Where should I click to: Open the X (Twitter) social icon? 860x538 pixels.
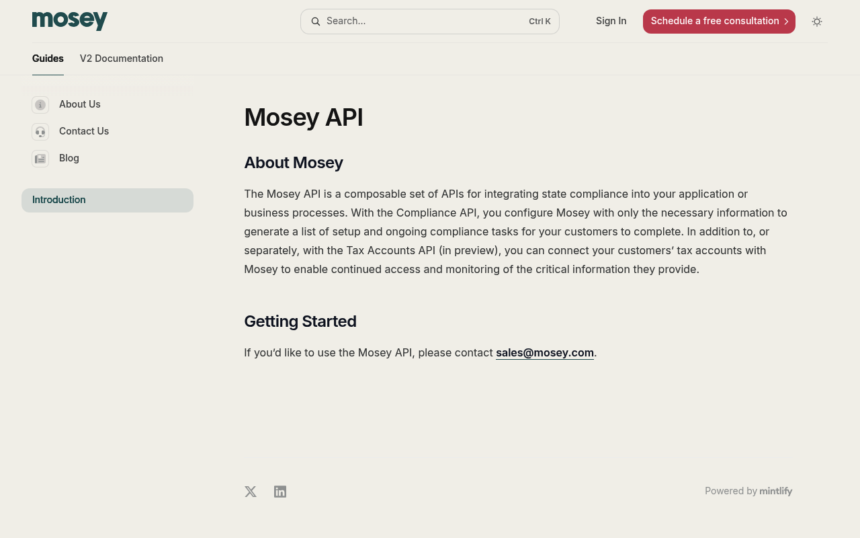[251, 492]
